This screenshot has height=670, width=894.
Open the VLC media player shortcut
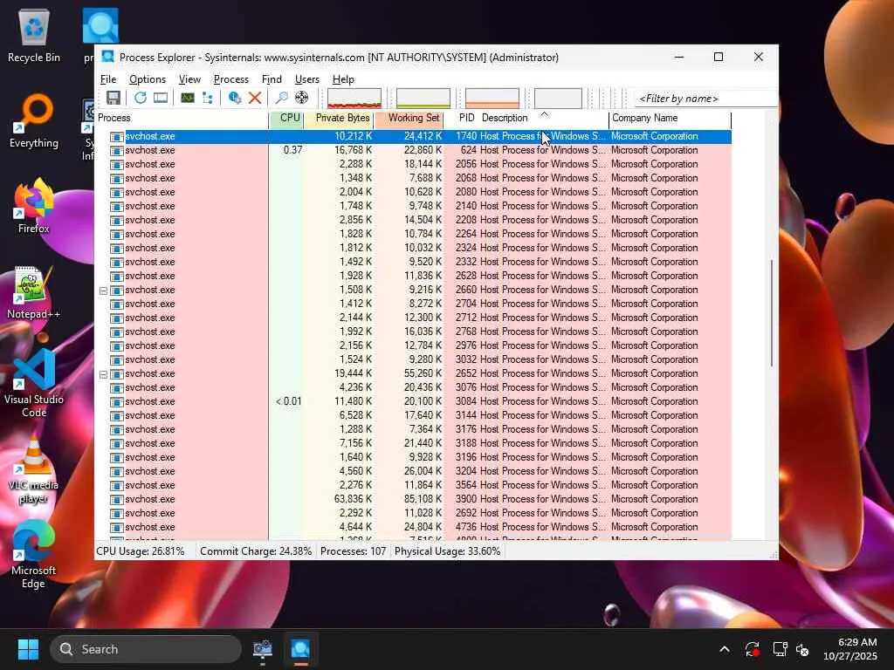click(34, 470)
